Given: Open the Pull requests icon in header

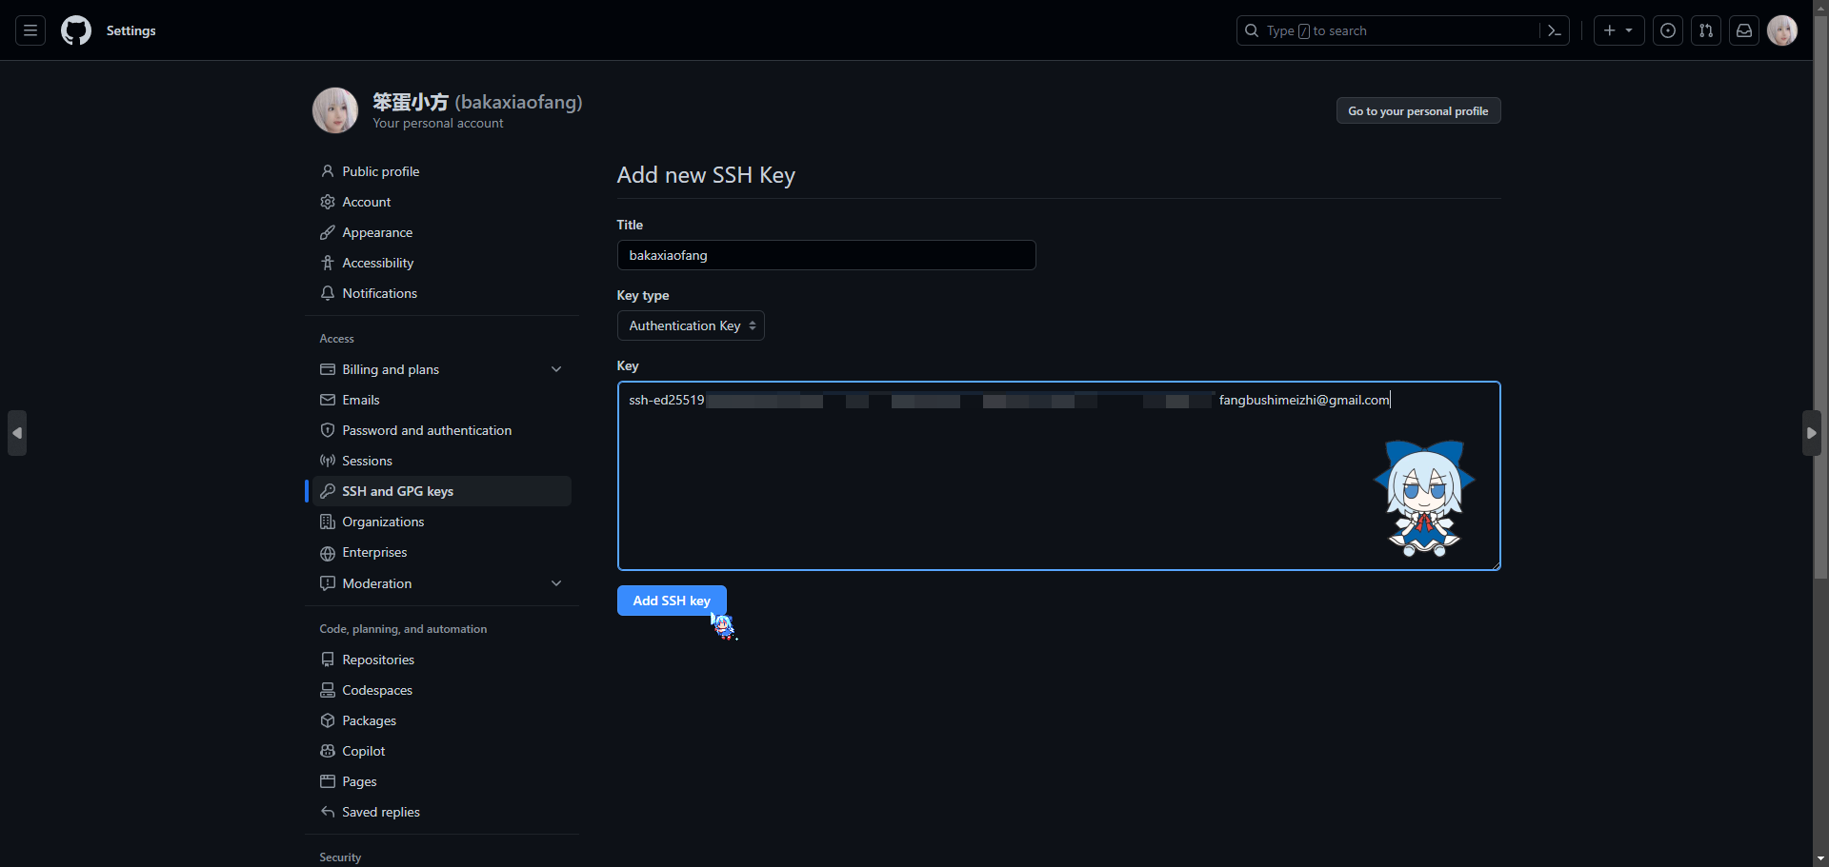Looking at the screenshot, I should pyautogui.click(x=1706, y=30).
